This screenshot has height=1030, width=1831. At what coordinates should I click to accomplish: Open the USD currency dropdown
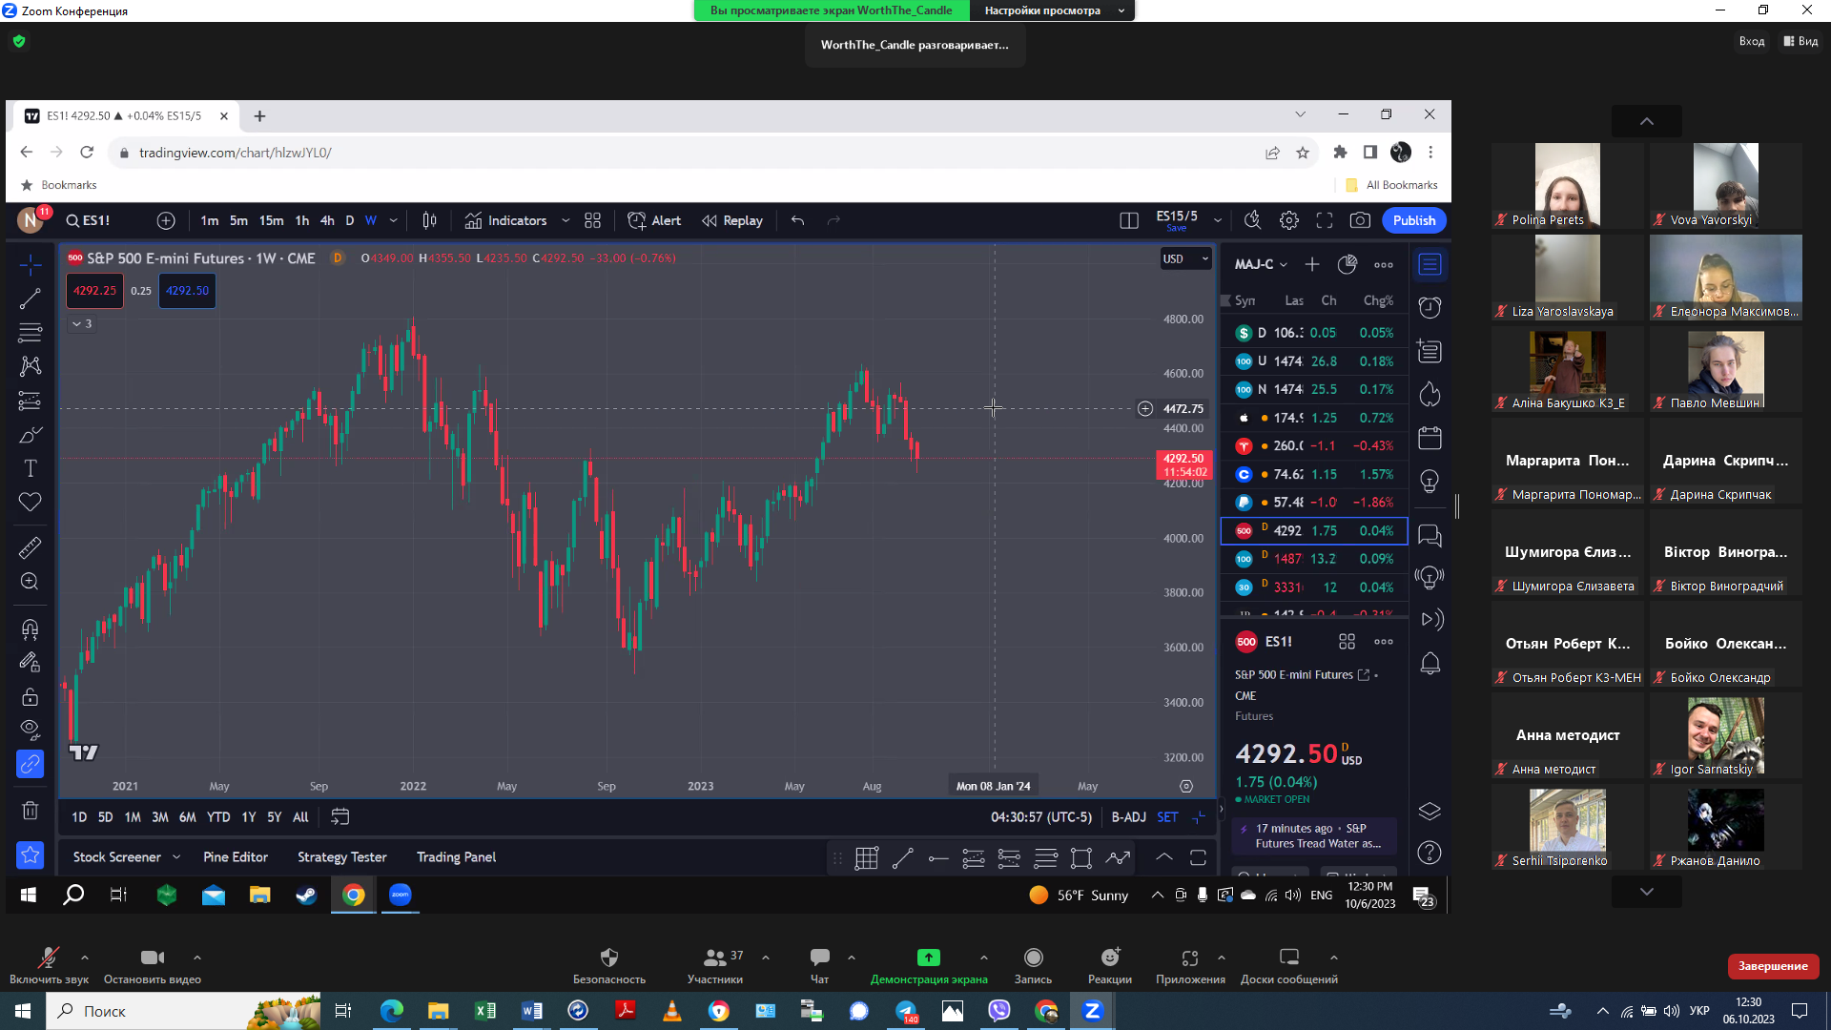point(1185,258)
